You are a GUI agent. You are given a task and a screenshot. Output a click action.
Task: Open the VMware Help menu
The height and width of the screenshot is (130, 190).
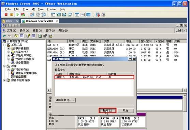[x=62, y=9]
